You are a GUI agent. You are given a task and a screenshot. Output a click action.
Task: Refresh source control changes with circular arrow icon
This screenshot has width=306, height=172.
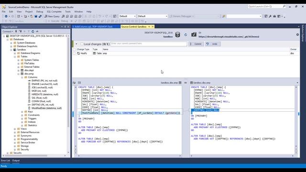[x=186, y=35]
